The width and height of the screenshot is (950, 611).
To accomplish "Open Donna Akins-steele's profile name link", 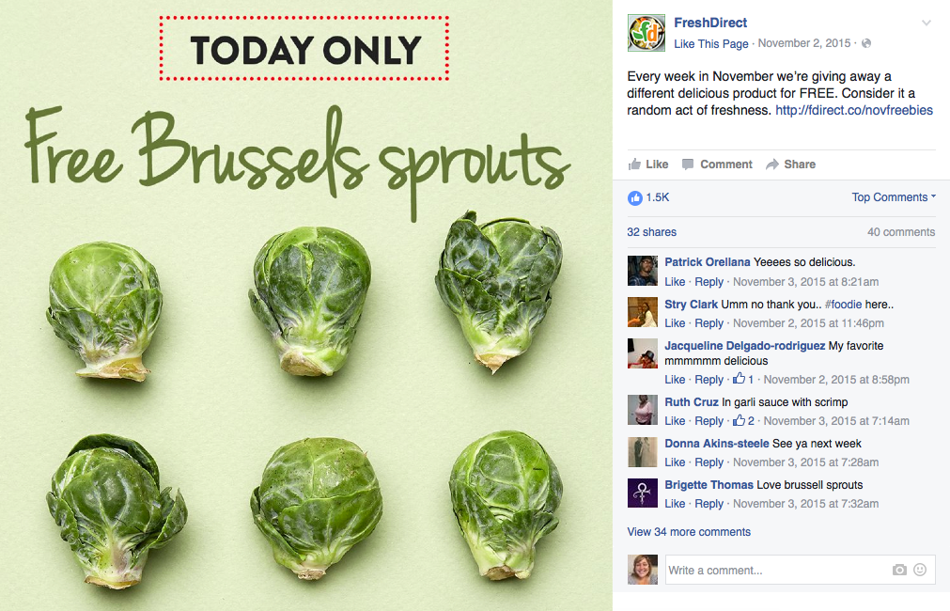I will pos(716,444).
